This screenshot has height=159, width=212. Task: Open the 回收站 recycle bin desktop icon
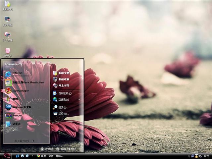7,52
